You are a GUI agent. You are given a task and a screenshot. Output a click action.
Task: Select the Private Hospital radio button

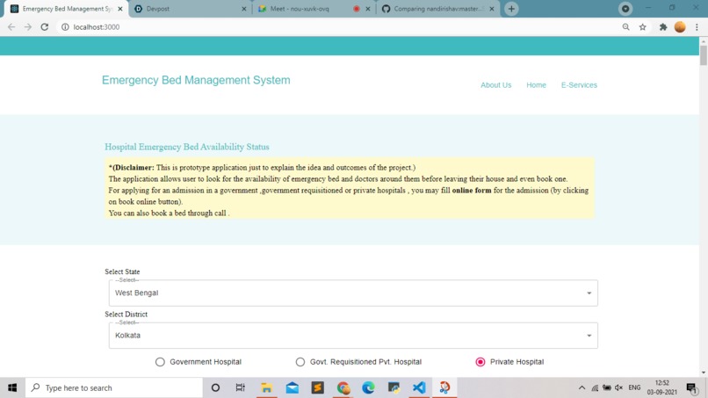pos(480,362)
